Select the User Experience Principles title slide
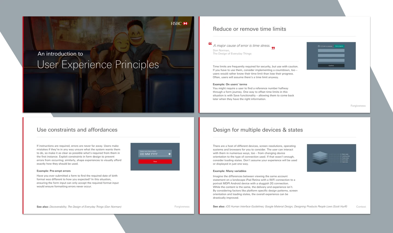Screen dimensions: 393x233 108,64
